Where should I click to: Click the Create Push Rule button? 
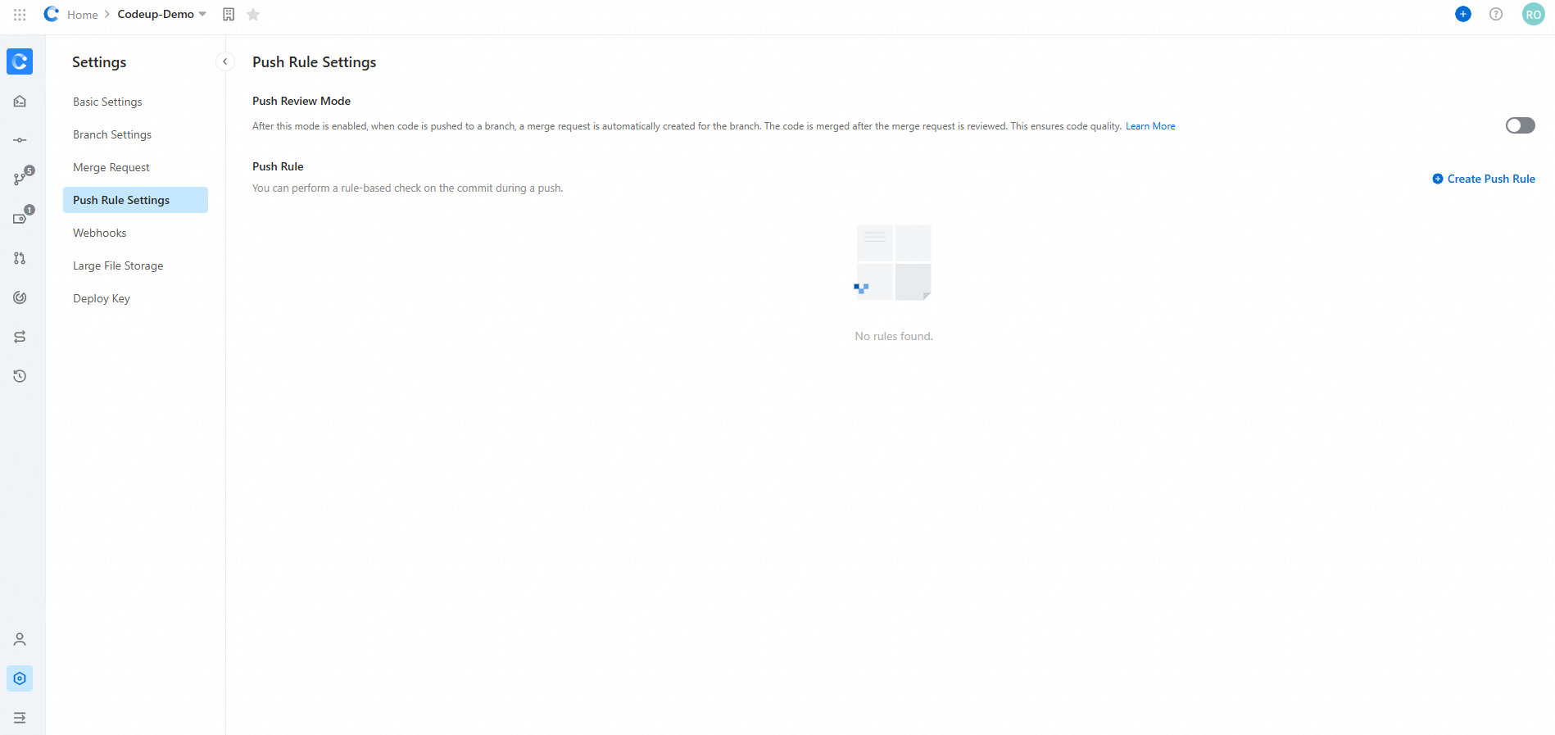coord(1484,179)
